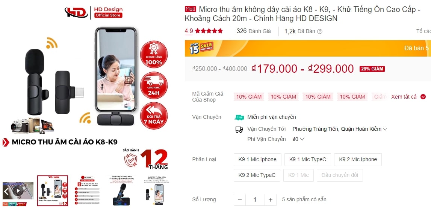Go to previous thumbnail with left arrow
Viewport: 431px width, 208px height.
[x=6, y=190]
